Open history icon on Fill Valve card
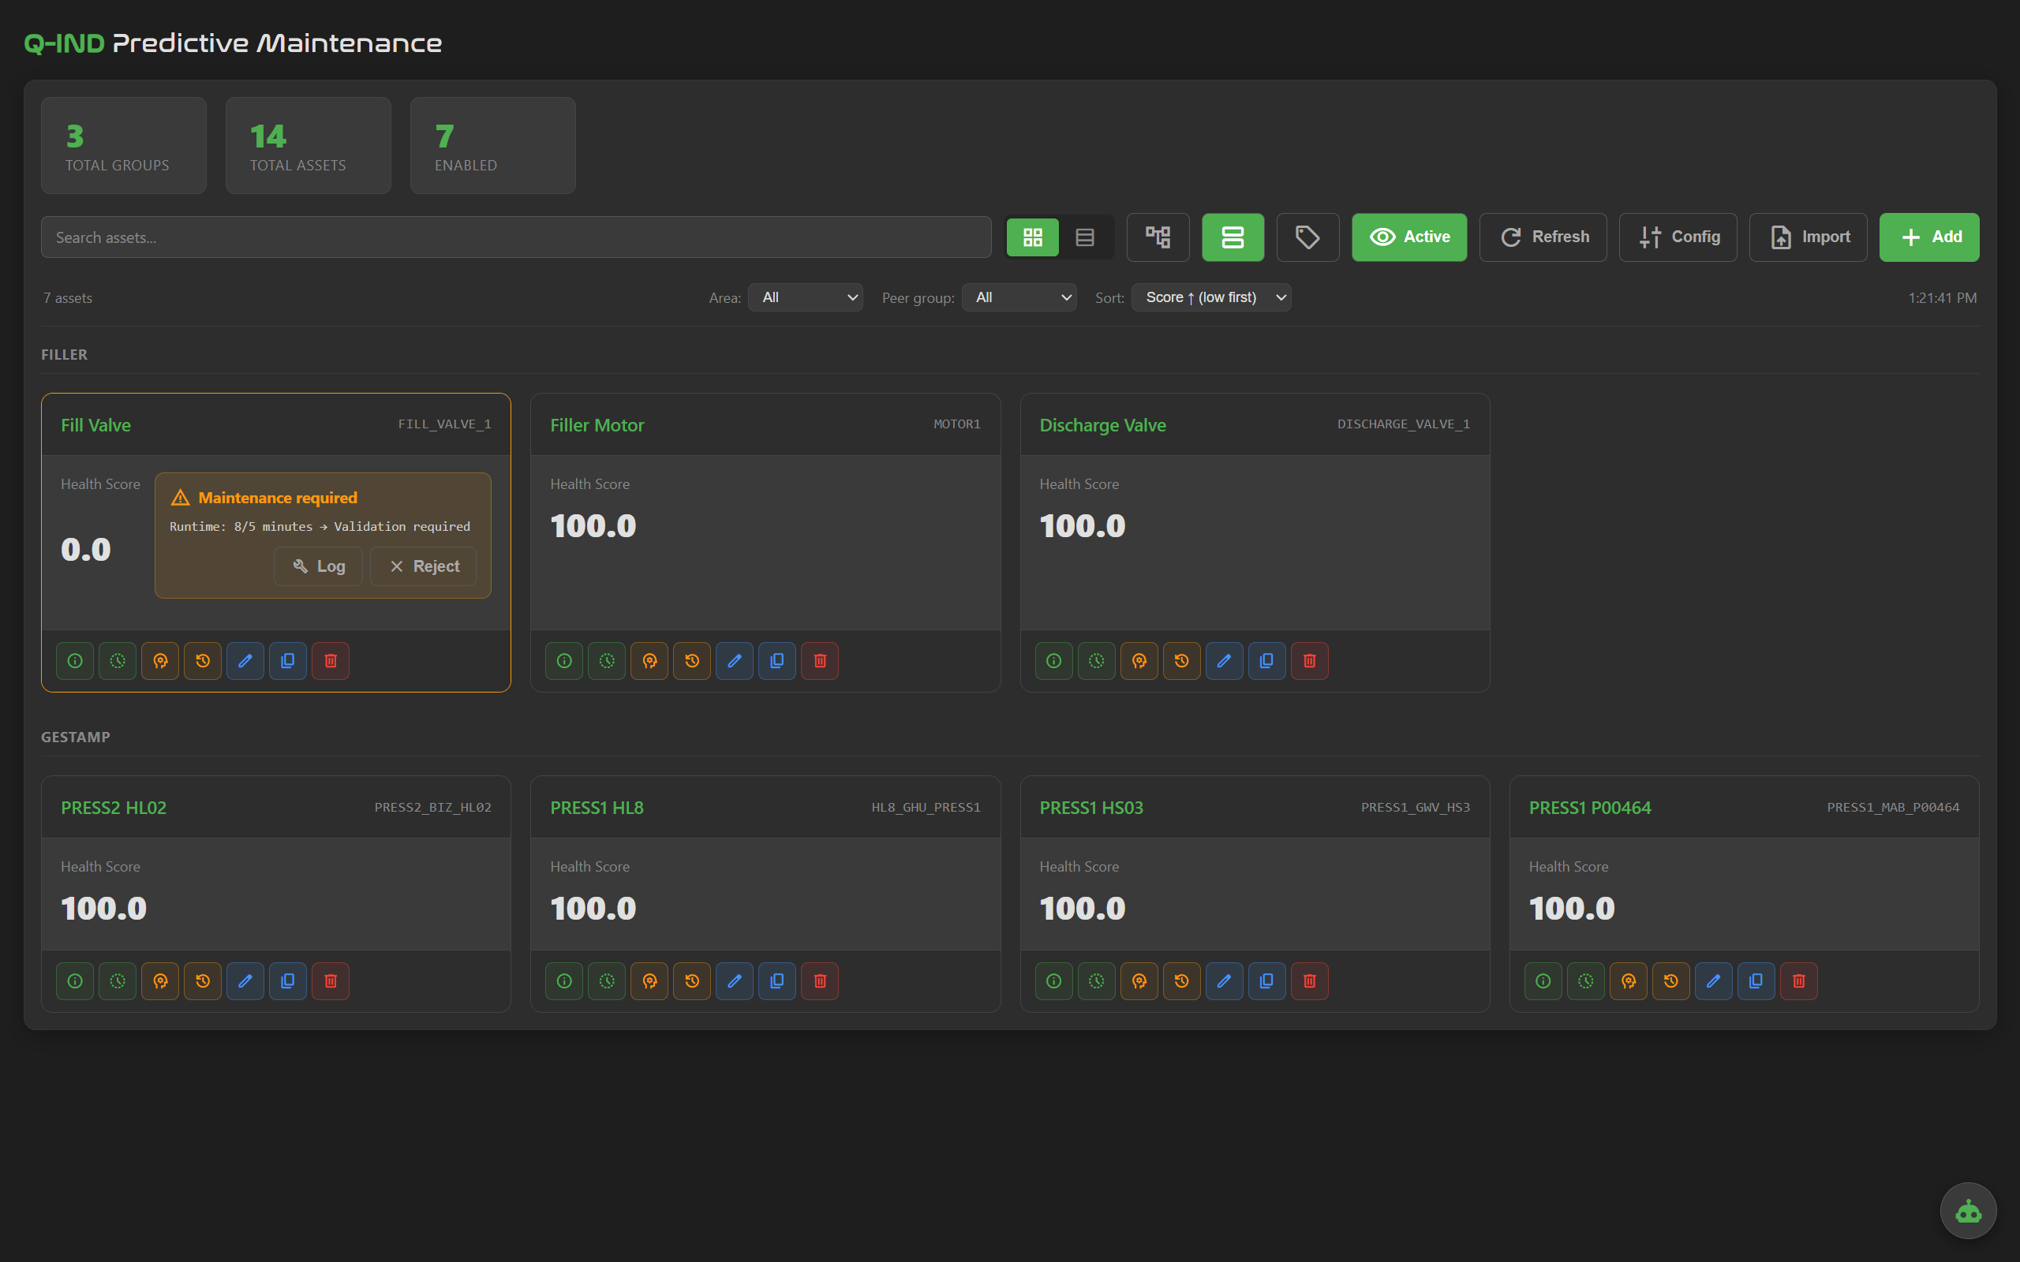This screenshot has width=2020, height=1262. click(x=203, y=661)
